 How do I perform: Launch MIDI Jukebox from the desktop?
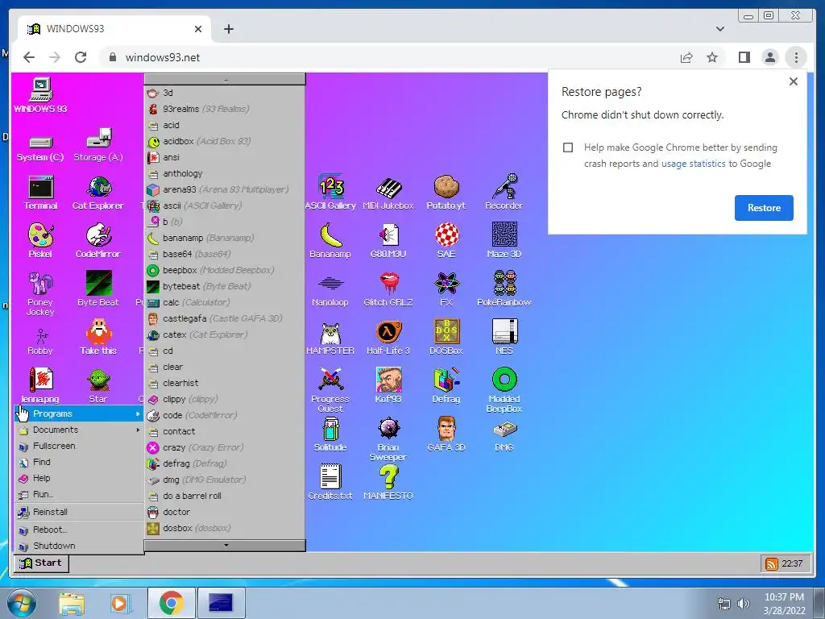[388, 192]
